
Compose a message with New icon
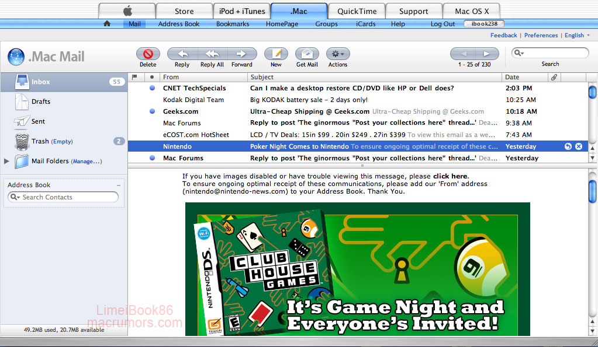point(276,54)
